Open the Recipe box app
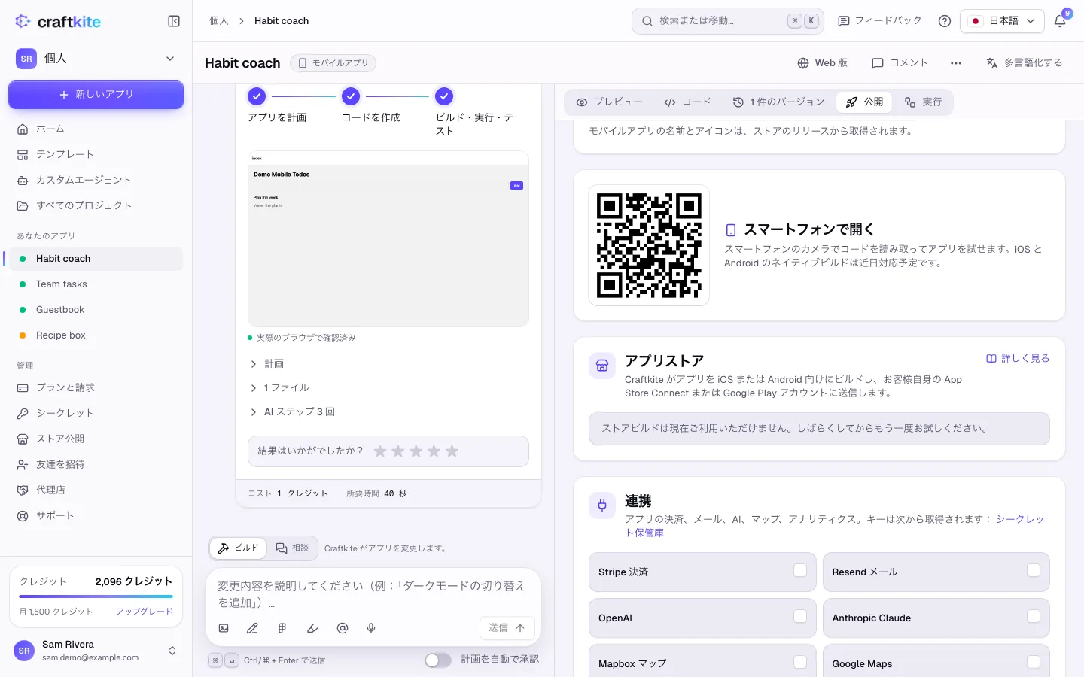1084x677 pixels. click(x=96, y=335)
